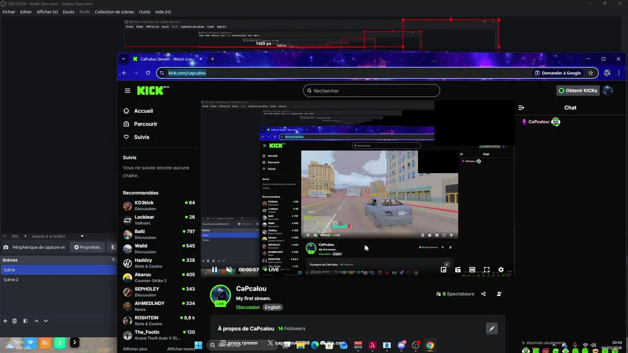Image resolution: width=628 pixels, height=353 pixels.
Task: Click Demander à Google in the address bar
Action: click(558, 73)
